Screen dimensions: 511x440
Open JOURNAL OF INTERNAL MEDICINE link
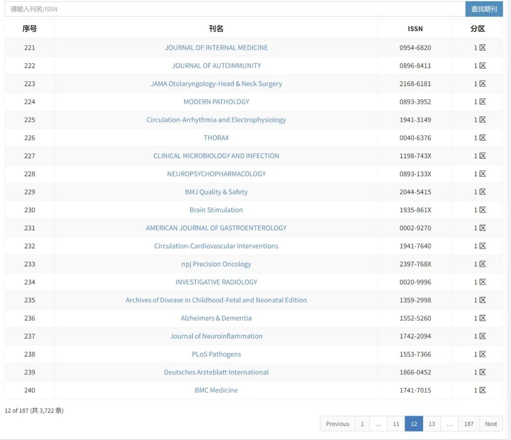tap(216, 48)
